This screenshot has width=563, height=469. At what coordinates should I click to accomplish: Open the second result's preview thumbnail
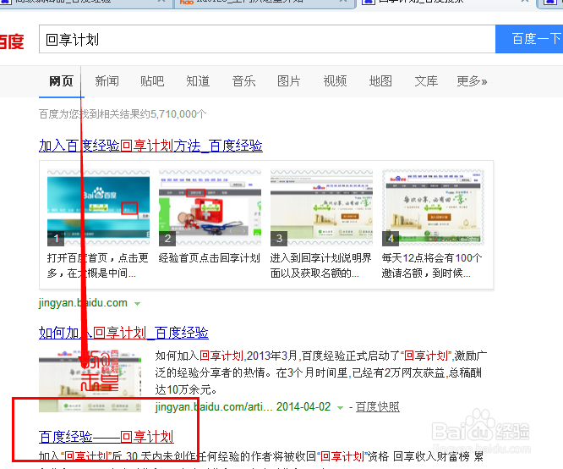tap(90, 380)
